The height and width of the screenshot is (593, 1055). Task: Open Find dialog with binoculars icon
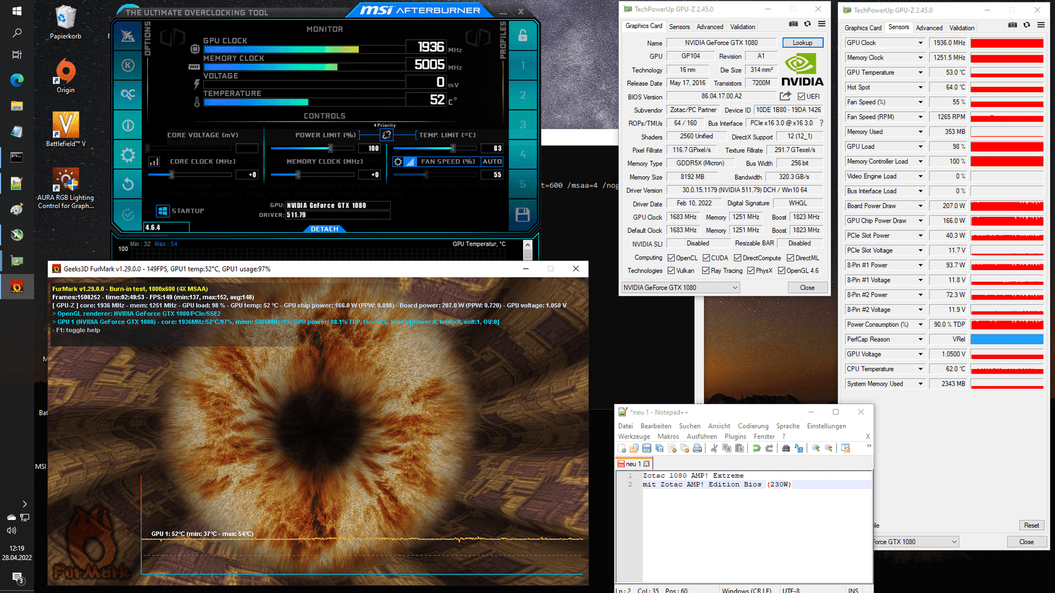pyautogui.click(x=786, y=448)
